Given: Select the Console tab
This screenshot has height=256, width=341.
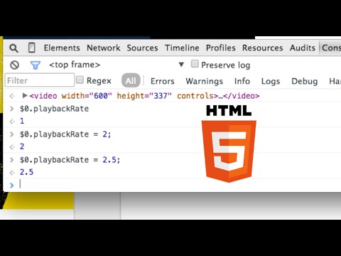Looking at the screenshot, I should 331,48.
